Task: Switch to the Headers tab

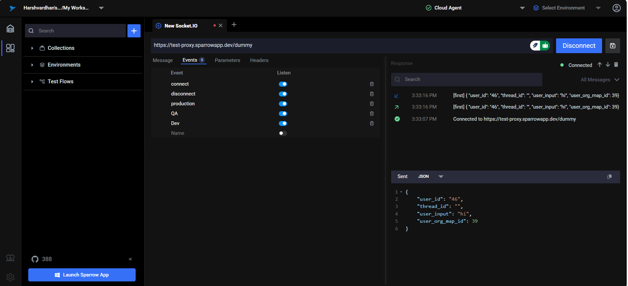Action: click(259, 60)
